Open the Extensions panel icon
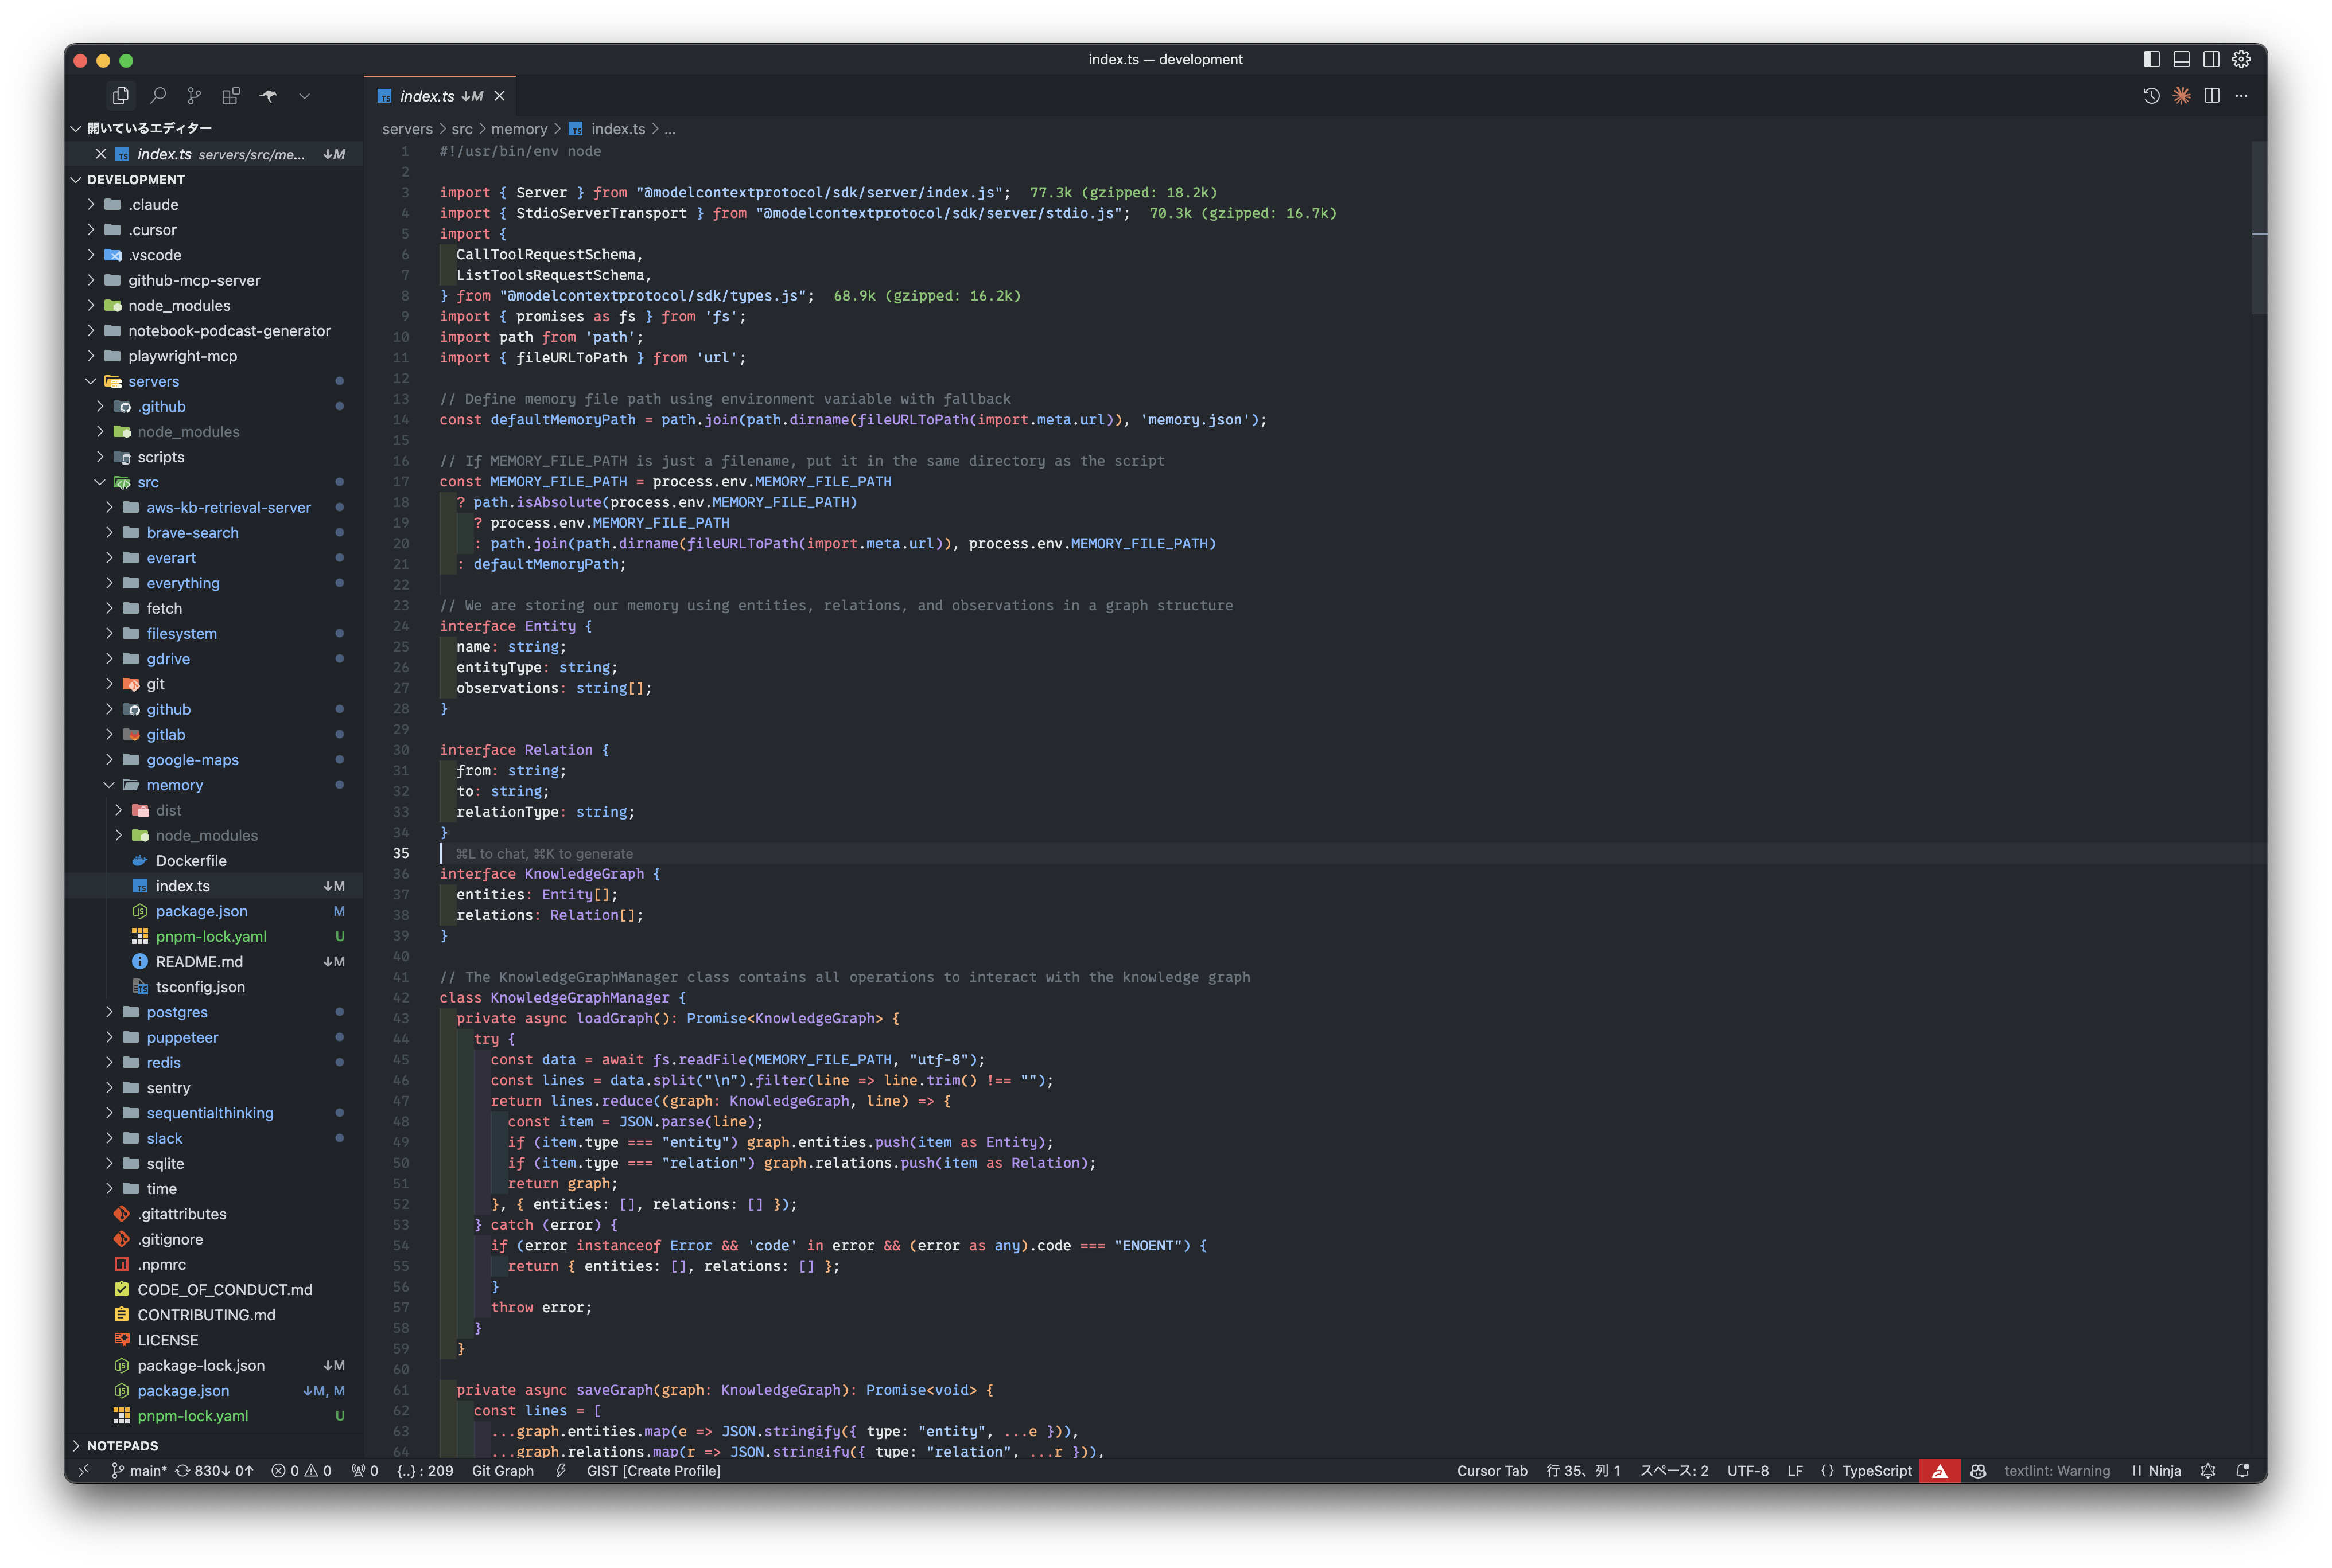The image size is (2332, 1568). click(231, 96)
